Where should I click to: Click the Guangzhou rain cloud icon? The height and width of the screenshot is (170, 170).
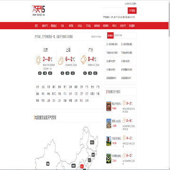pyautogui.click(x=84, y=60)
